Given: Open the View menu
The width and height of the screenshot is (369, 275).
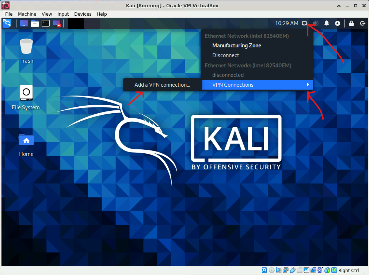Looking at the screenshot, I should (x=47, y=14).
